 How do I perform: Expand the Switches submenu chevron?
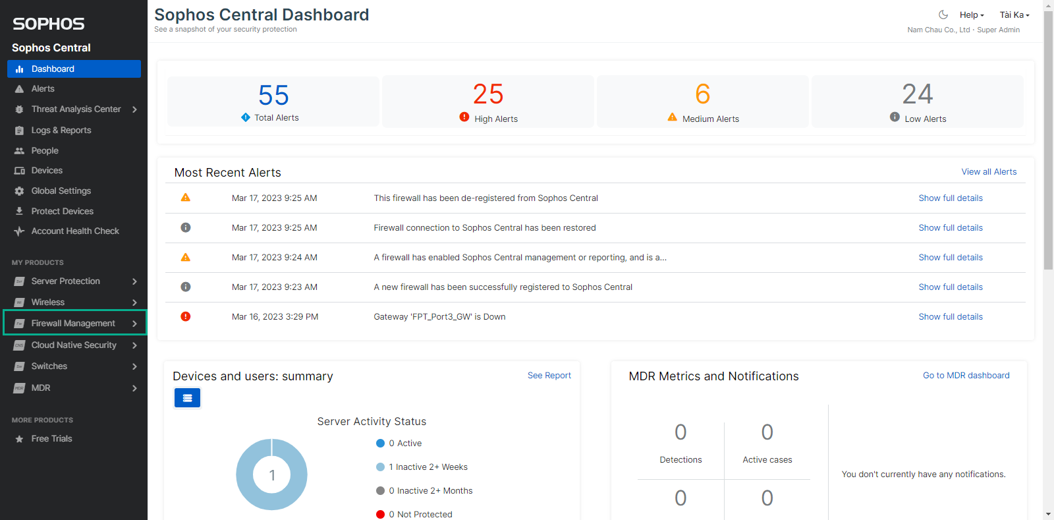coord(134,366)
